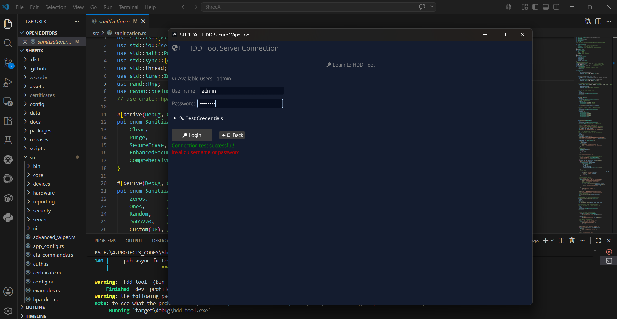
Task: Click the Password input field
Action: pos(240,103)
